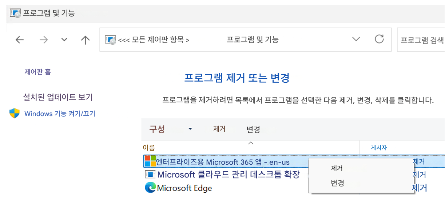Expand the address bar history dropdown
The image size is (445, 197).
(356, 39)
